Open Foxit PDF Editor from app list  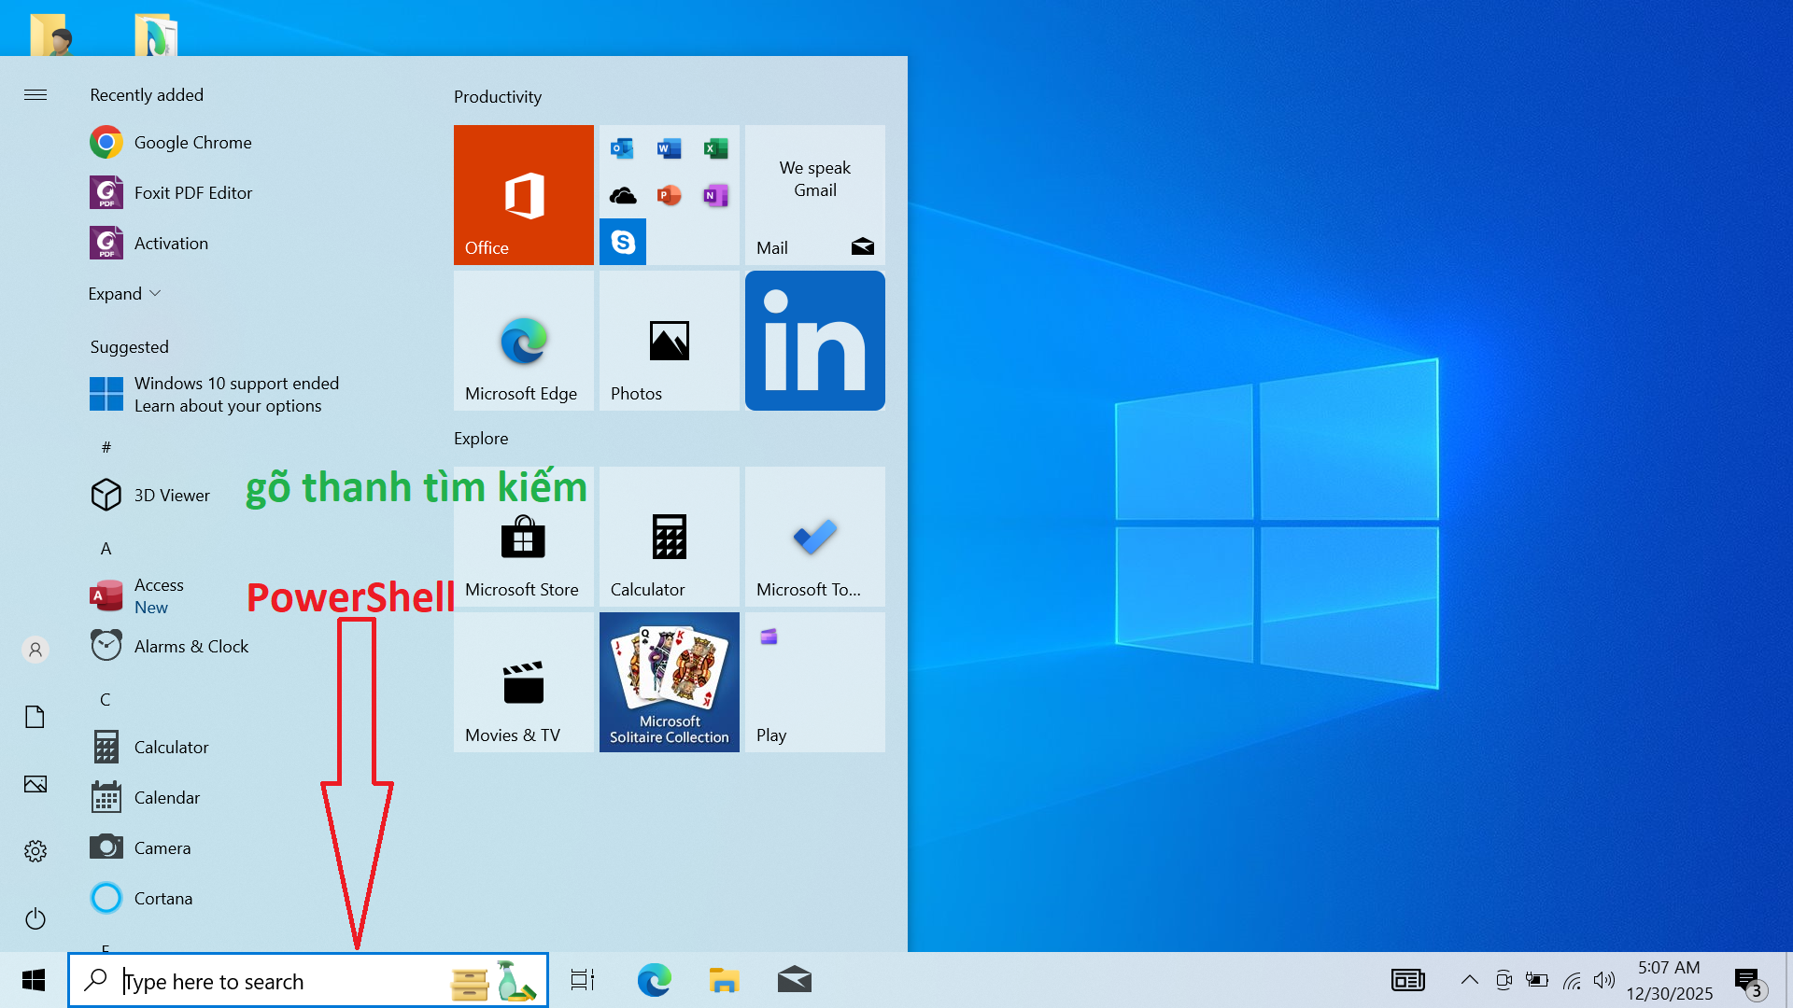[x=192, y=193]
